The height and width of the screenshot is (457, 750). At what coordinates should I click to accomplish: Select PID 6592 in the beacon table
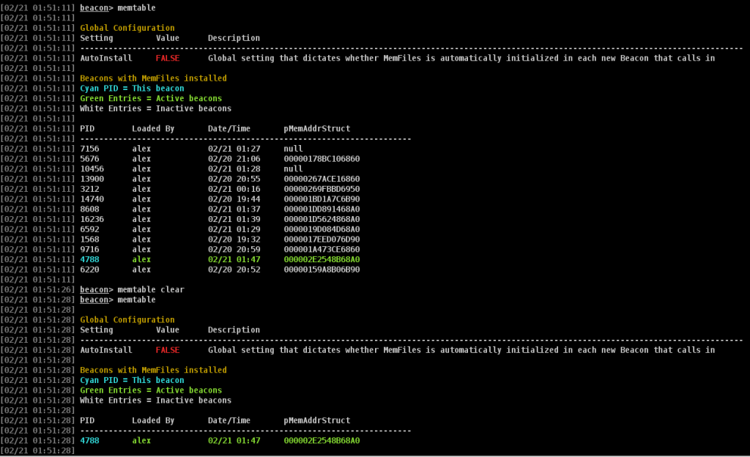89,229
